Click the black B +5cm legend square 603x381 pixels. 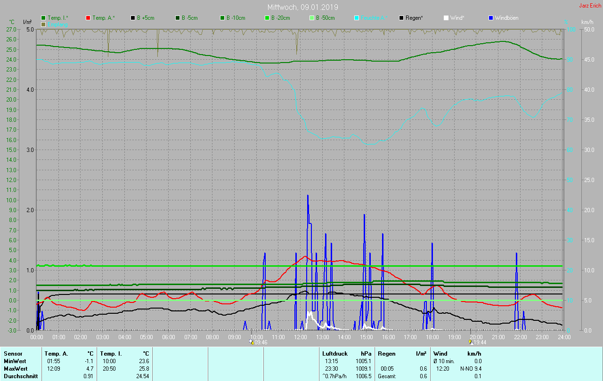pos(133,18)
